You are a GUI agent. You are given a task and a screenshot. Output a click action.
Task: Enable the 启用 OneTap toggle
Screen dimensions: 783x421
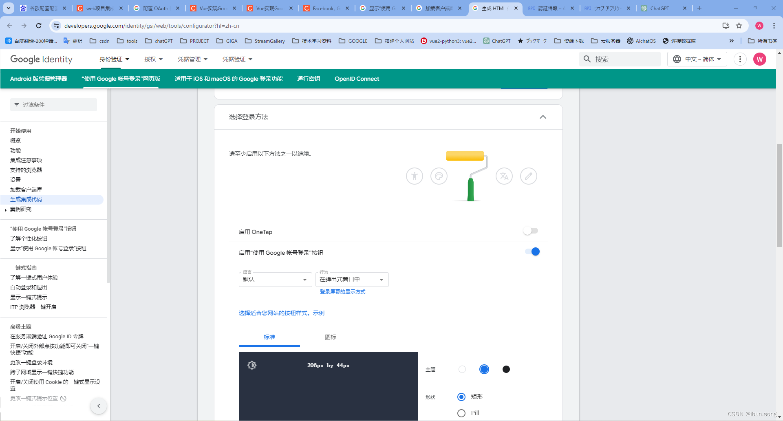(x=531, y=231)
